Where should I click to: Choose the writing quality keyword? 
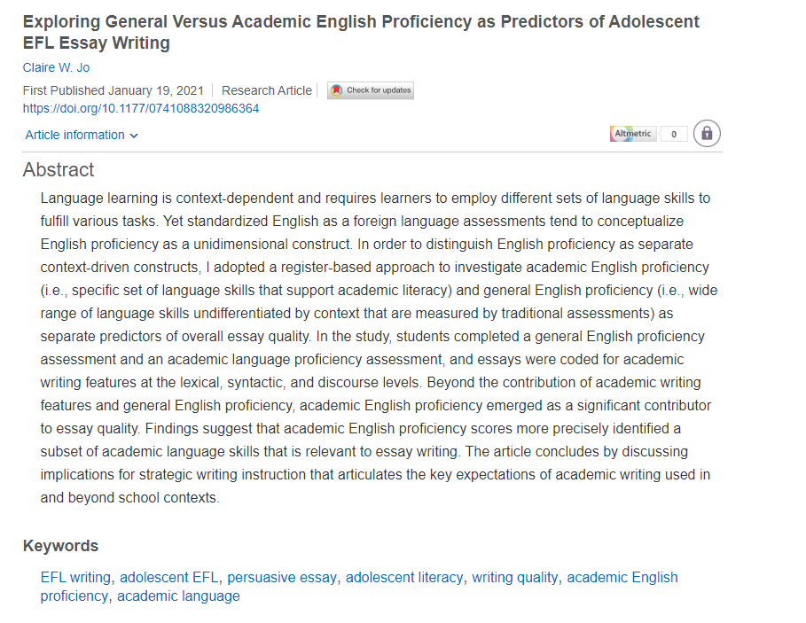(514, 577)
